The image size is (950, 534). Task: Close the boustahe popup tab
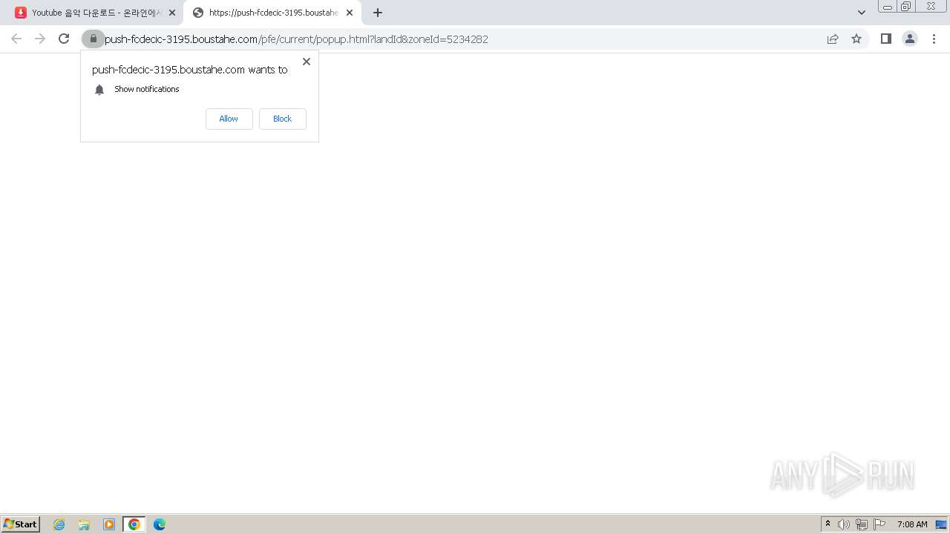350,13
